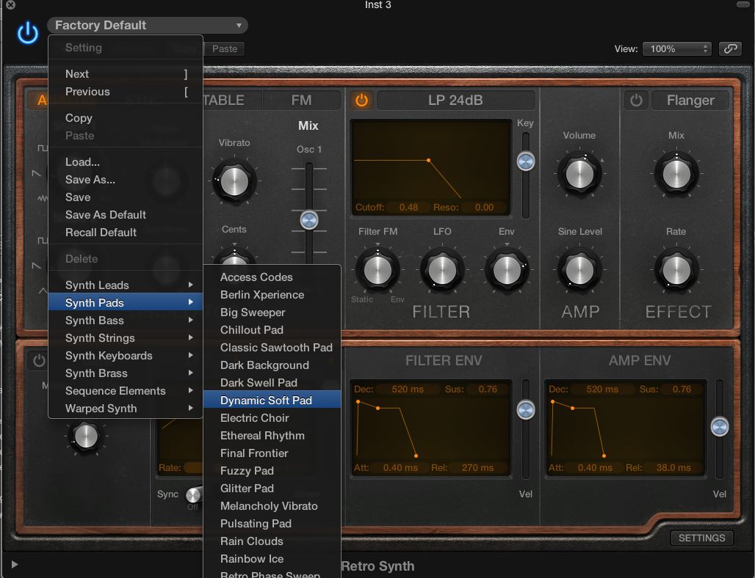This screenshot has height=578, width=755.
Task: Click the amp Volume knob
Action: 579,174
